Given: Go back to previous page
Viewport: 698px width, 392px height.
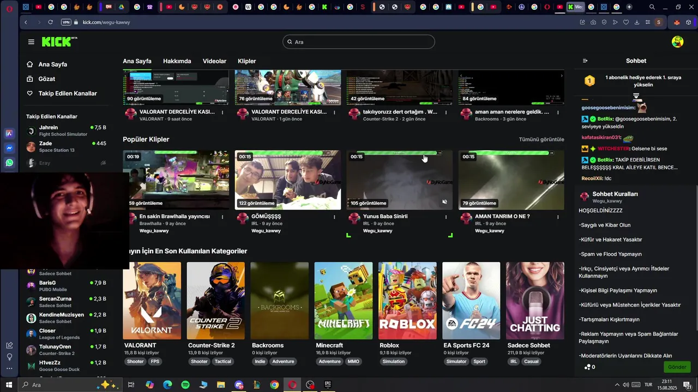Looking at the screenshot, I should [x=26, y=22].
